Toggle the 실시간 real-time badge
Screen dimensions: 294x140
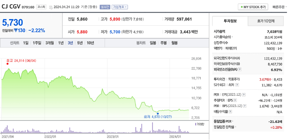(105, 7)
